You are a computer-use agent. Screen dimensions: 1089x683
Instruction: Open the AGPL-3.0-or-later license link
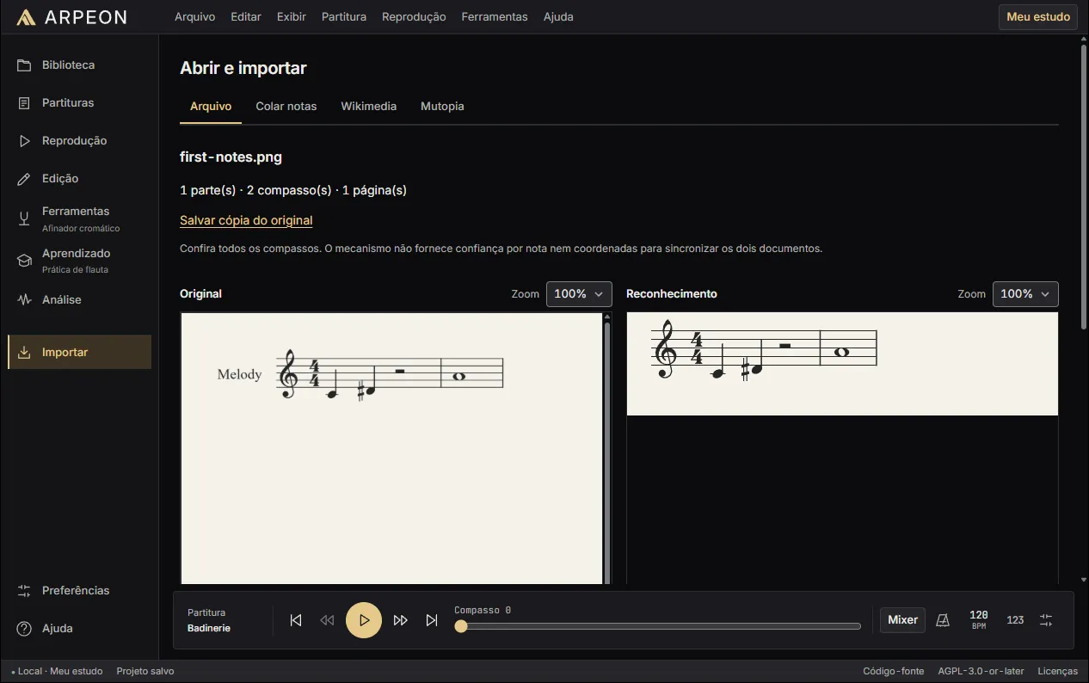[x=981, y=672]
